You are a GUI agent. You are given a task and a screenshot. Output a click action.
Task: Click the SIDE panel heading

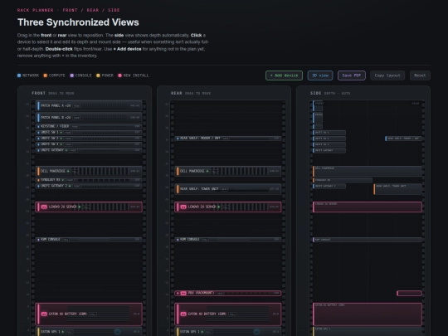click(x=316, y=93)
